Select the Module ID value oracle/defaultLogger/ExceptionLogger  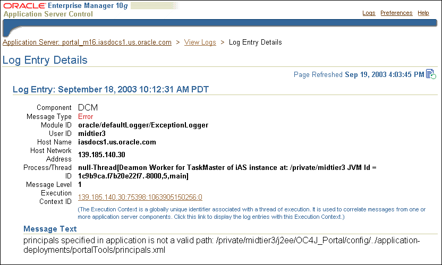tap(143, 125)
